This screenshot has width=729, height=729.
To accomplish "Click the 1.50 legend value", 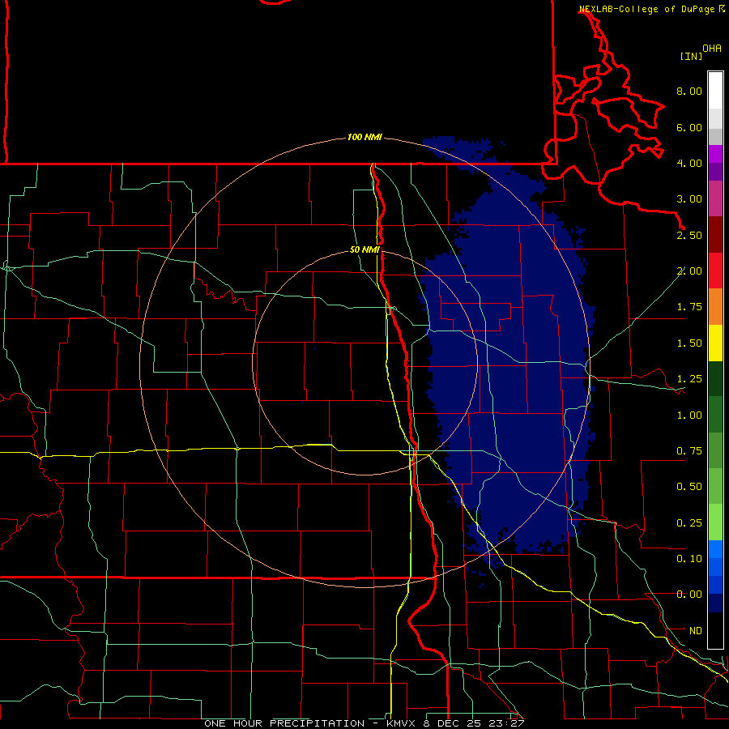I will 689,343.
